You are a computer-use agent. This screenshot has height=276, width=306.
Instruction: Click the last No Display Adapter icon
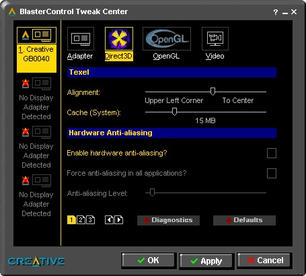tap(36, 180)
